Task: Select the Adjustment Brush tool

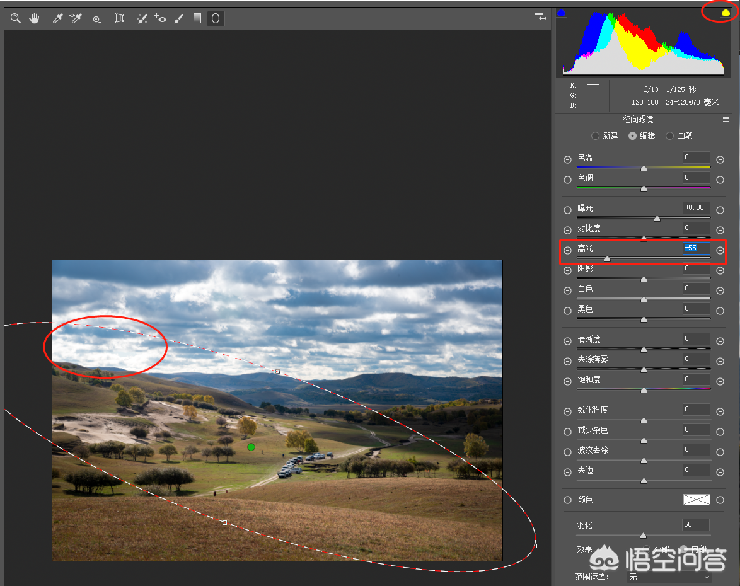Action: point(179,18)
